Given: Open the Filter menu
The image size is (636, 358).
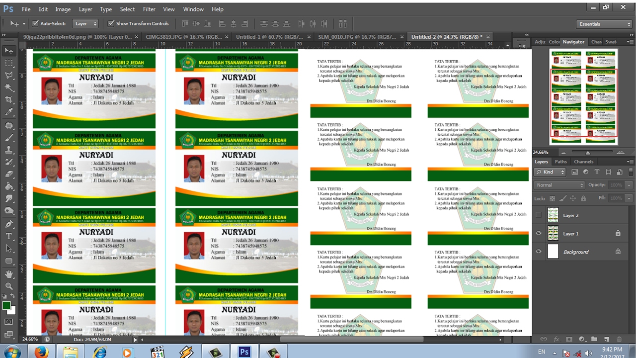Looking at the screenshot, I should [149, 9].
